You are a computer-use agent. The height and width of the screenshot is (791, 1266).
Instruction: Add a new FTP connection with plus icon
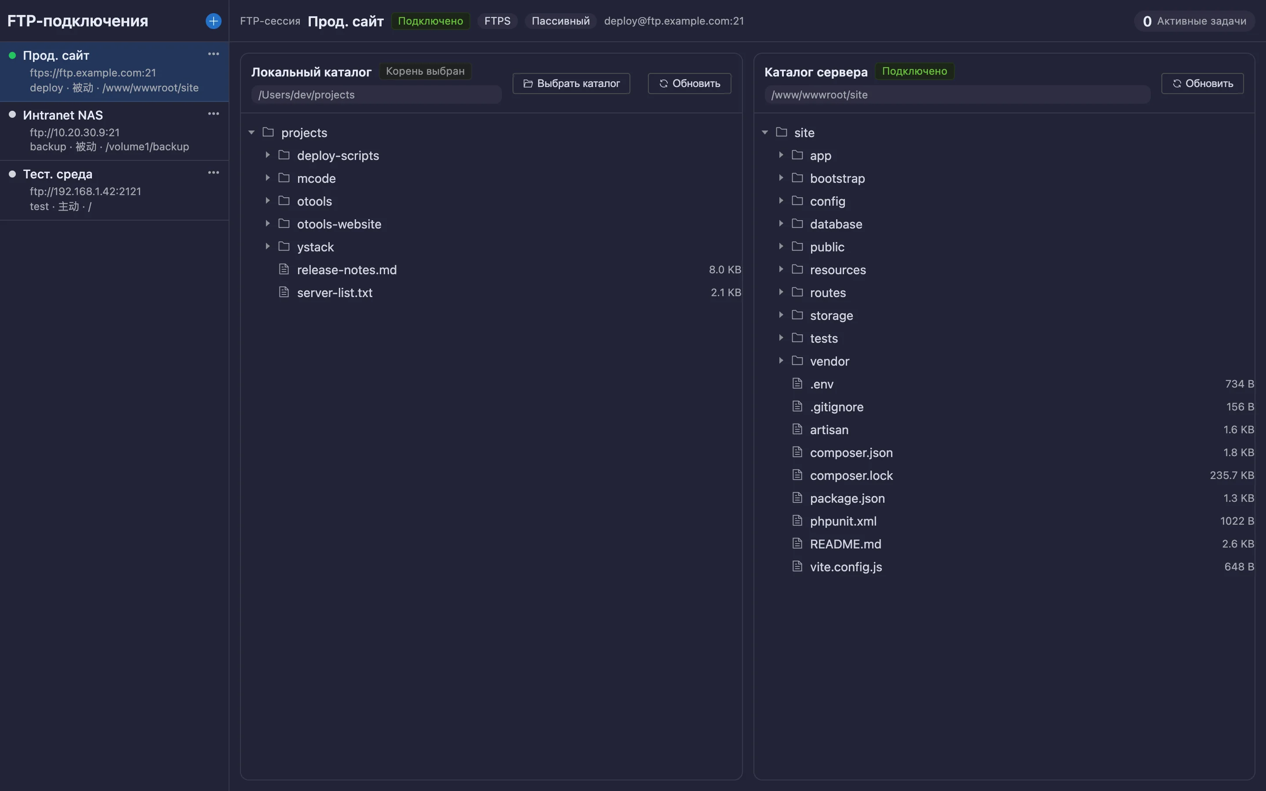coord(214,21)
